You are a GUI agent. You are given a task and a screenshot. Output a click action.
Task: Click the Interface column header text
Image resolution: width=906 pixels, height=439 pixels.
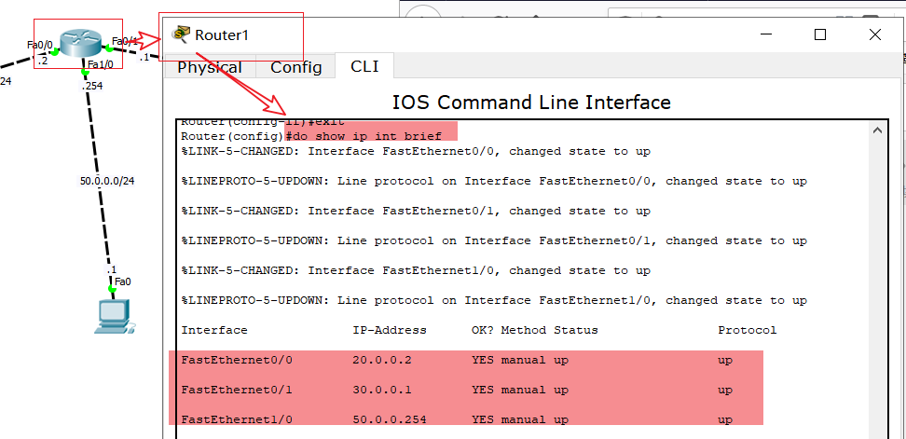[x=214, y=330]
